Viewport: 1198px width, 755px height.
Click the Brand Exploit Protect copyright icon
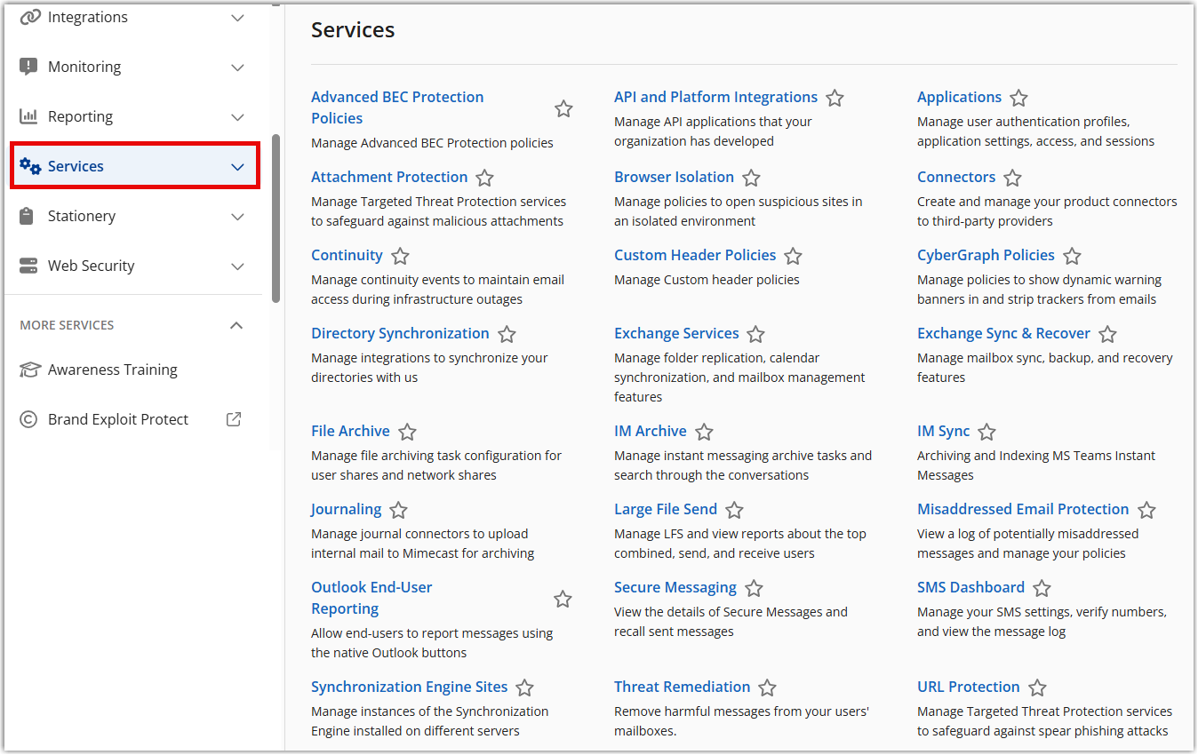coord(29,419)
